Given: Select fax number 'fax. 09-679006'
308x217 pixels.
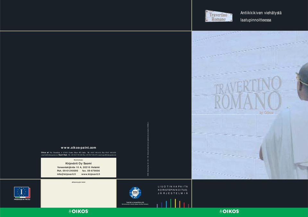Looking at the screenshot, I should coord(91,171).
